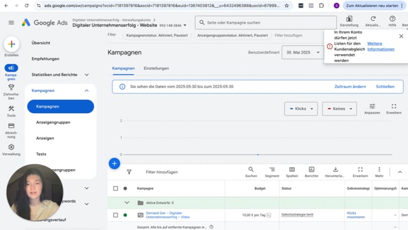Open Keines metric dropdown
This screenshot has height=230, width=408.
[340, 109]
